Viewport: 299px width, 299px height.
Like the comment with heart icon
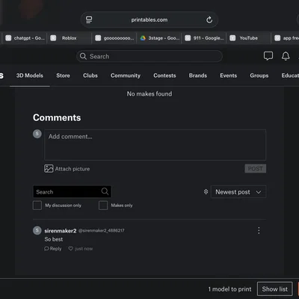(71, 248)
